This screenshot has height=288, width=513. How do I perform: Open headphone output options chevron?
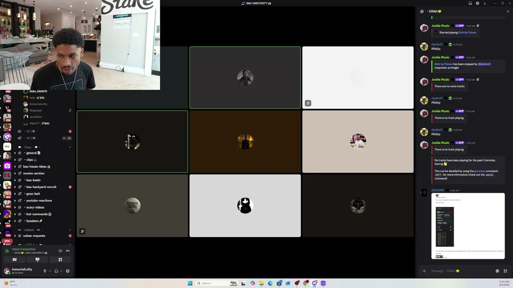coord(61,271)
